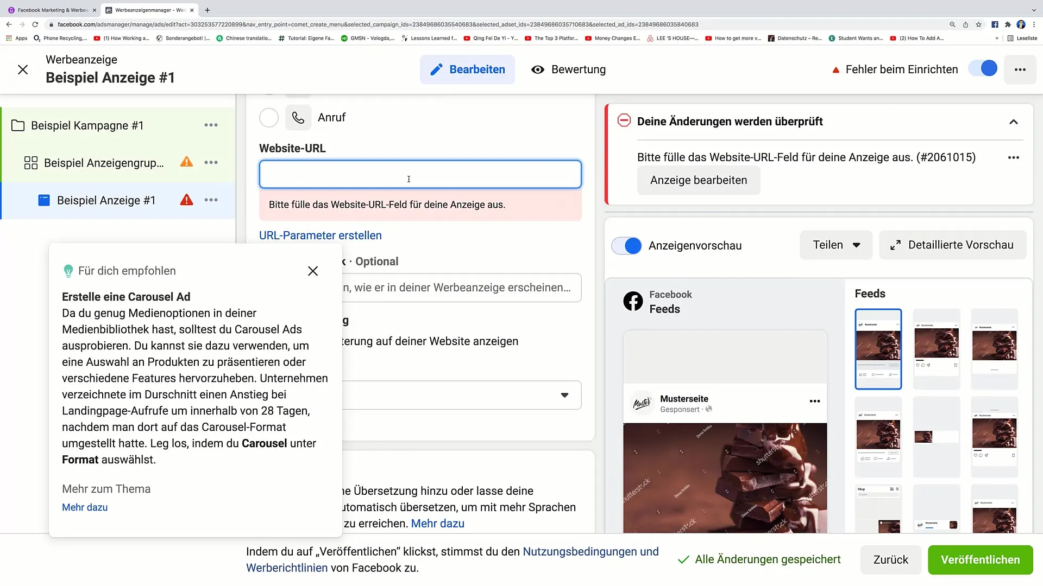Click the warning triangle icon on Beispiel Anzeige #1
1043x586 pixels.
[x=187, y=200]
